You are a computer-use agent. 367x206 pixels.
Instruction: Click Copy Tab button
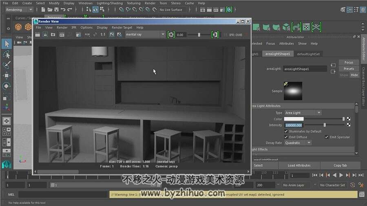tap(340, 165)
